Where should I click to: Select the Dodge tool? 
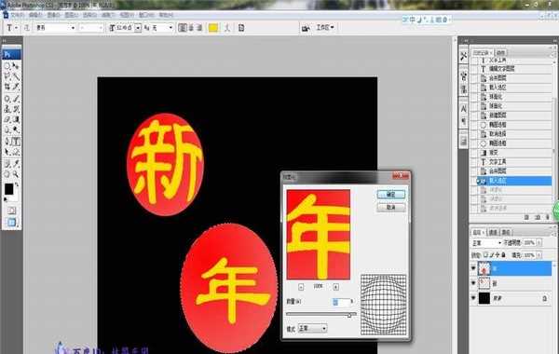coord(16,129)
